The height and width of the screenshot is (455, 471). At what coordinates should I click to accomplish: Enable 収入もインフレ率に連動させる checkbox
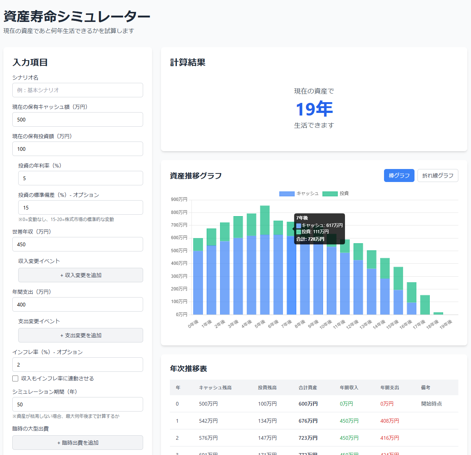(15, 378)
